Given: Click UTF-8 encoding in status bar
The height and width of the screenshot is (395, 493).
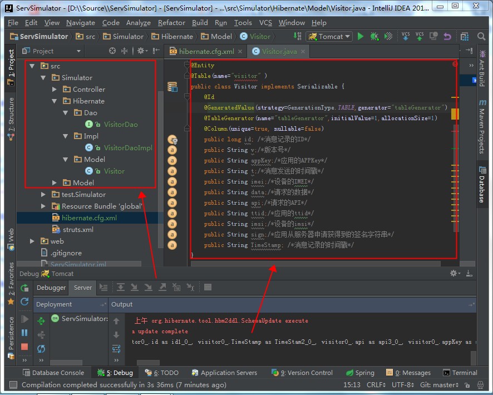Looking at the screenshot, I should click(403, 384).
